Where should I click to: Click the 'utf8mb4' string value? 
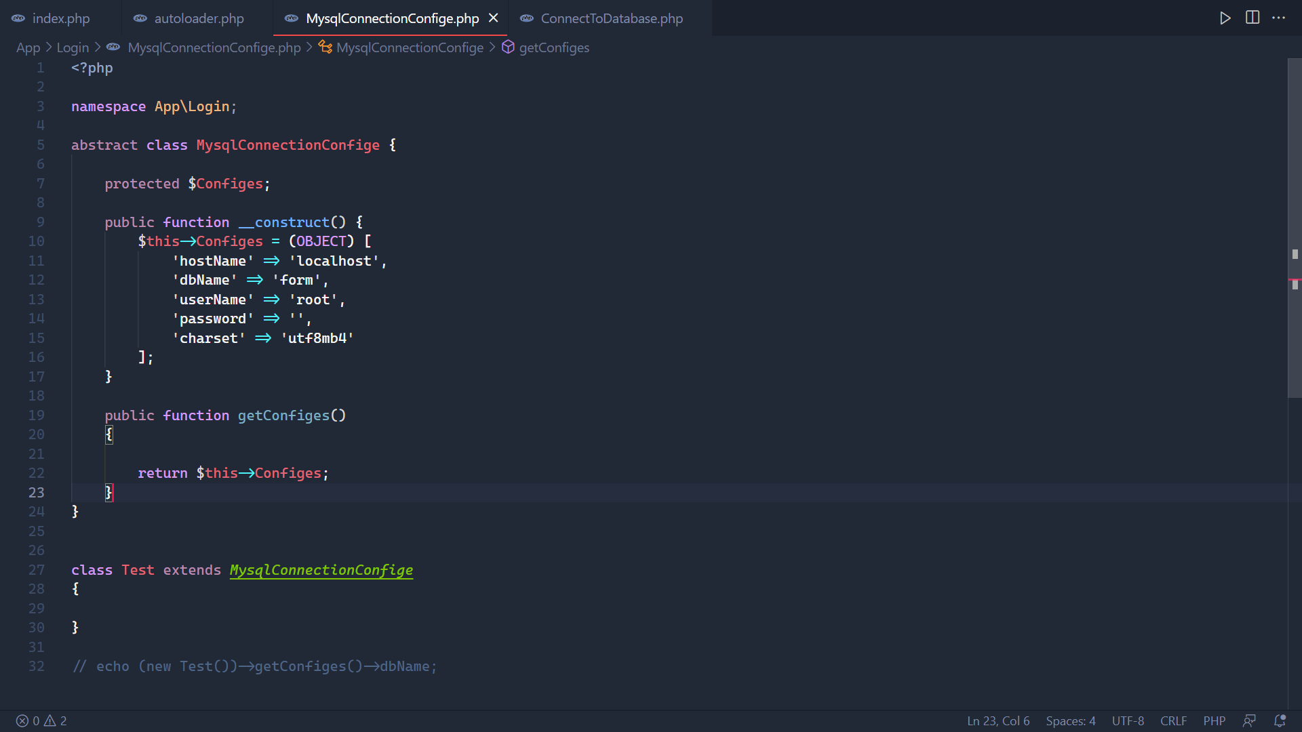pyautogui.click(x=317, y=338)
